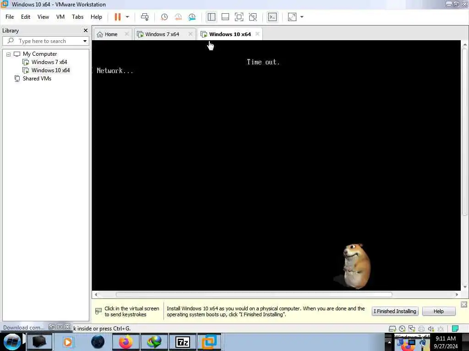Click the network adapter status icon
This screenshot has width=469, height=351.
[x=412, y=329]
